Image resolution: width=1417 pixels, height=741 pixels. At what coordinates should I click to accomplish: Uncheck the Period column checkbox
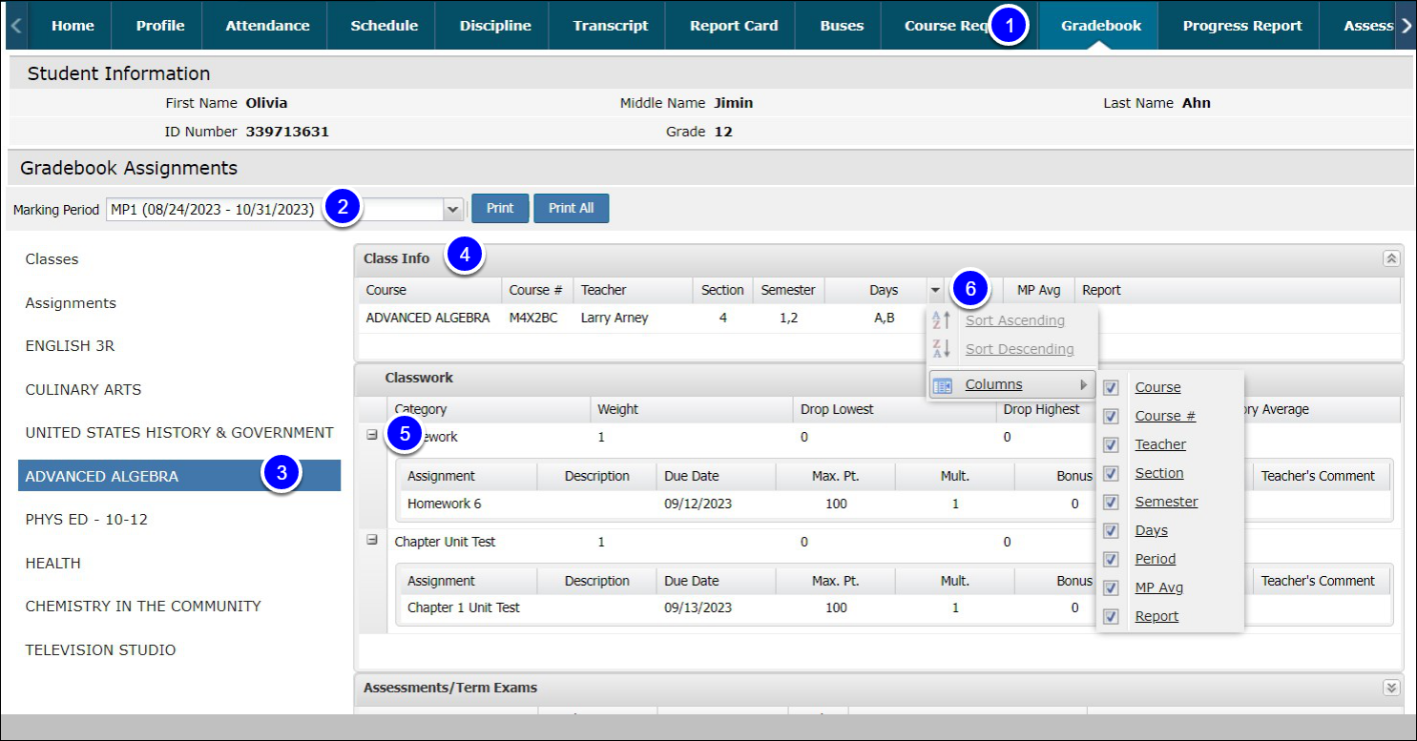pos(1111,559)
